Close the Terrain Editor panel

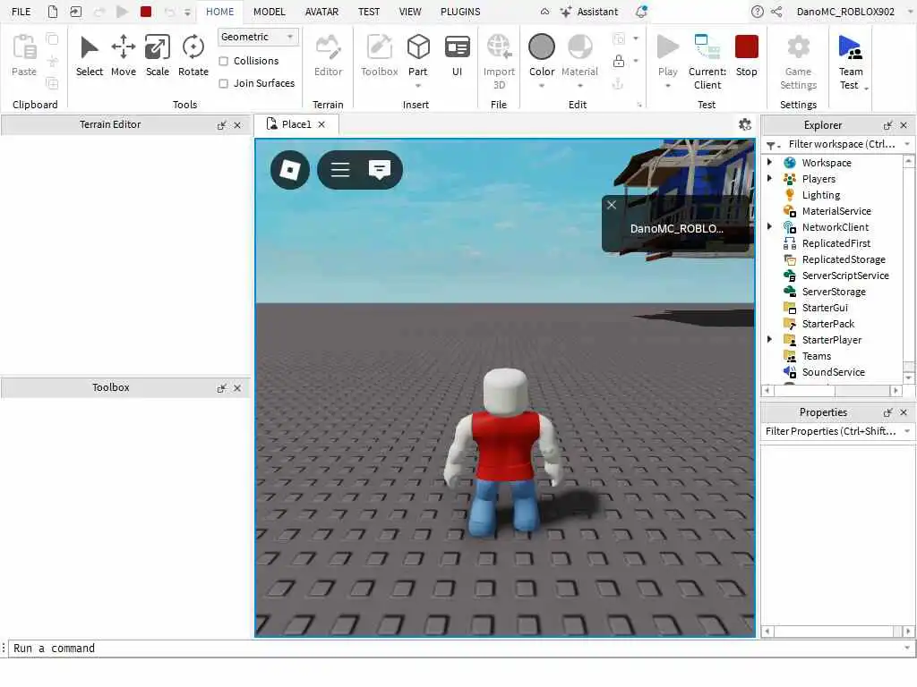(x=237, y=125)
